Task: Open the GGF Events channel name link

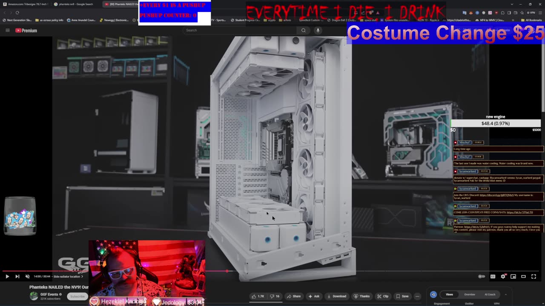Action: (49, 294)
